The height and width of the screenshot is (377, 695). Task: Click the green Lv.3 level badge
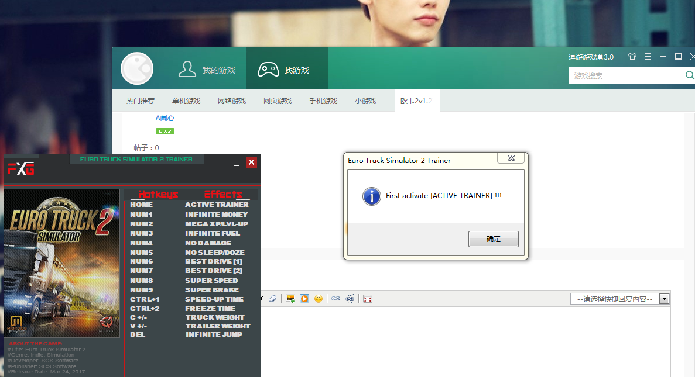(165, 131)
